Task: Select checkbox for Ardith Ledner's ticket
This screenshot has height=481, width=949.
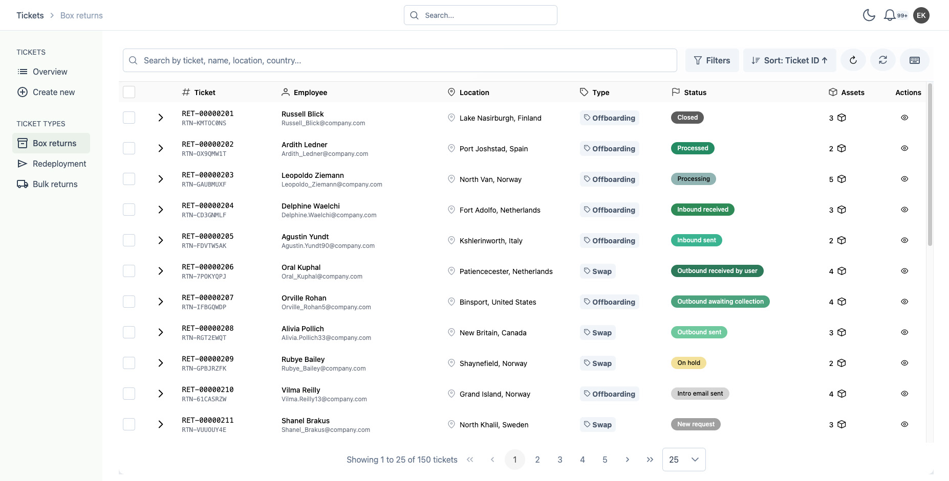Action: [x=129, y=148]
